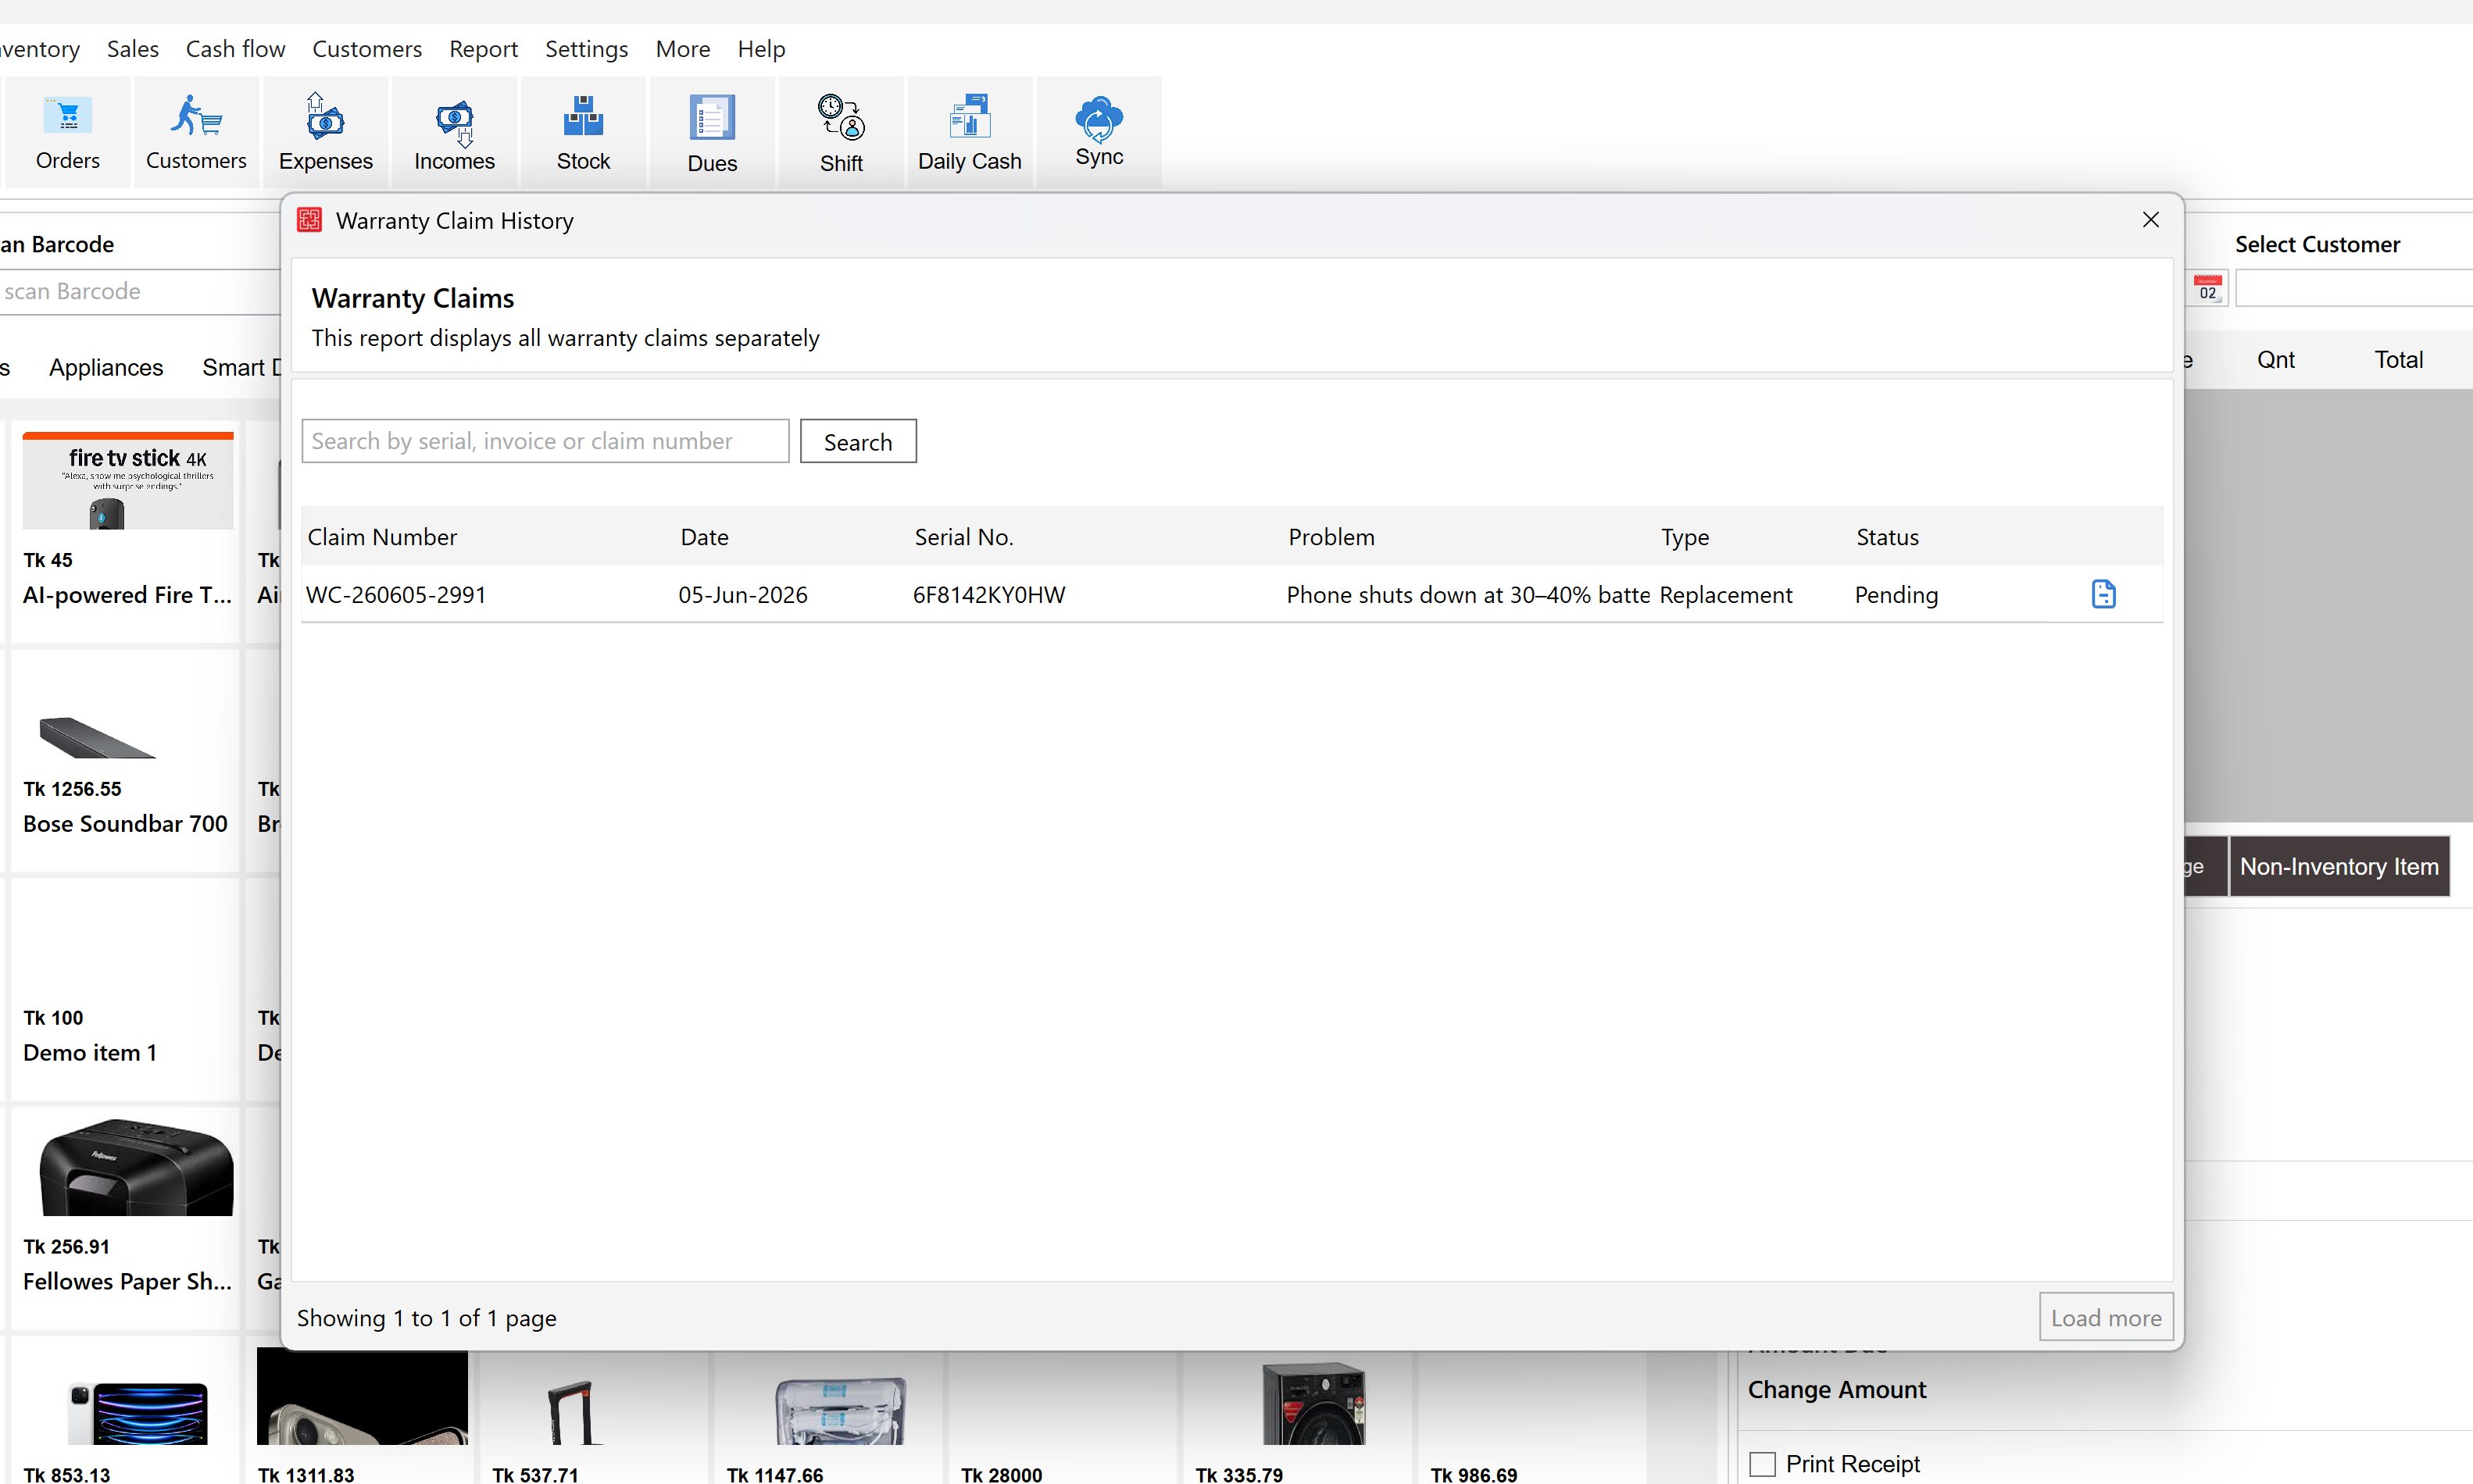Open the Customers menu in menu bar

pyautogui.click(x=367, y=49)
